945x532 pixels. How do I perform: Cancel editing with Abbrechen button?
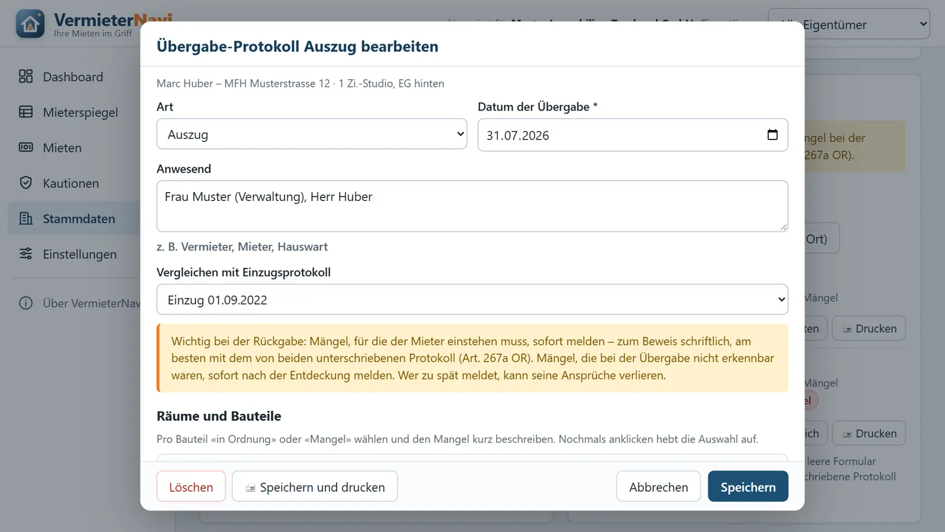pos(659,486)
